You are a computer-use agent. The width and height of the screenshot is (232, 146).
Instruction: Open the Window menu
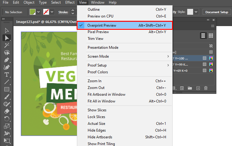[98, 2]
